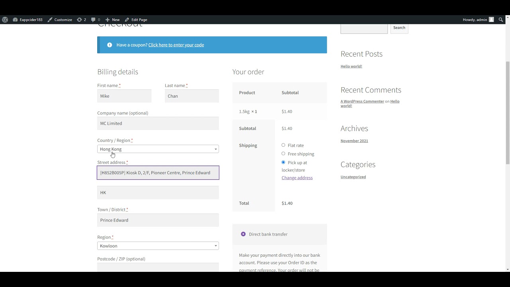Select the Free shipping option
The height and width of the screenshot is (287, 510).
point(283,153)
